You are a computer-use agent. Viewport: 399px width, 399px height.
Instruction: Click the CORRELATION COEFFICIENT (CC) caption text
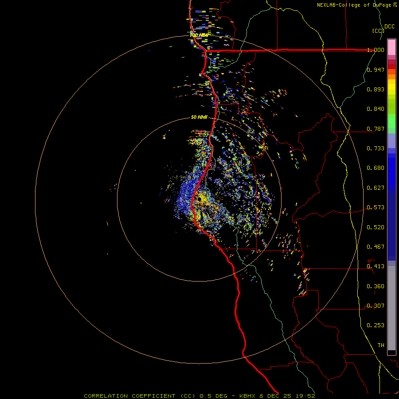coord(140,396)
